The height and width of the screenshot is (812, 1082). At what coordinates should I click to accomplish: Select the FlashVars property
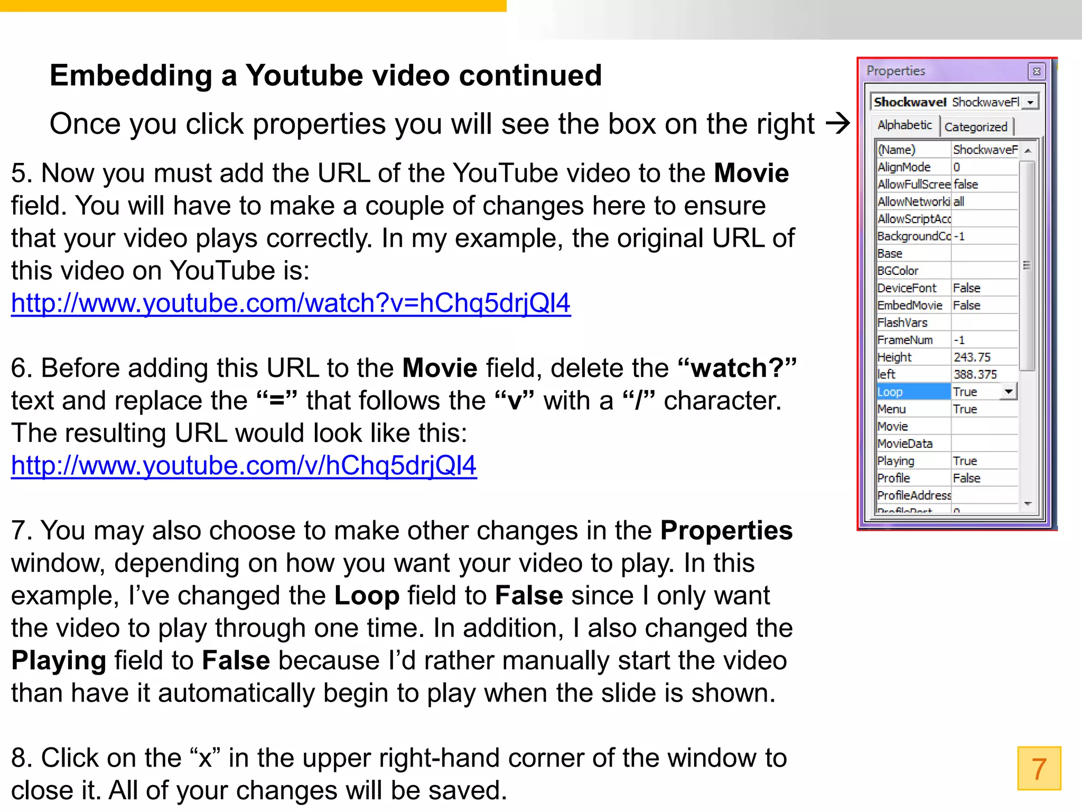coord(913,322)
